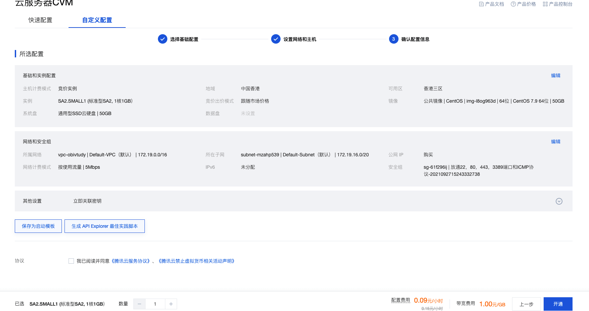Click the SA2.SMALL1 instance value in 基础和实例配置
The image size is (589, 311).
[x=95, y=101]
